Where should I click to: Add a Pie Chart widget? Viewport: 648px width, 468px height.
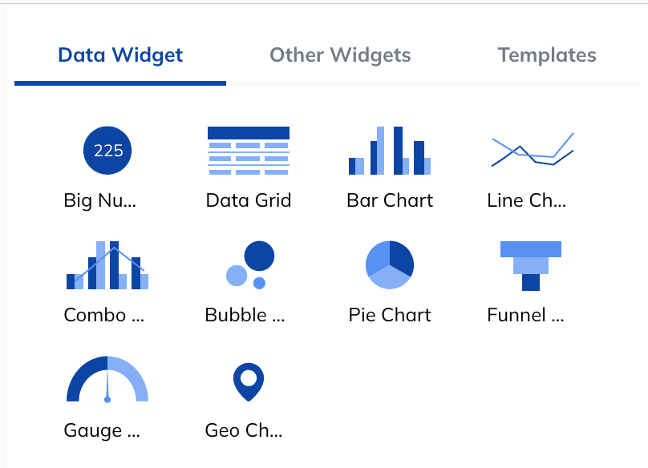coord(390,264)
